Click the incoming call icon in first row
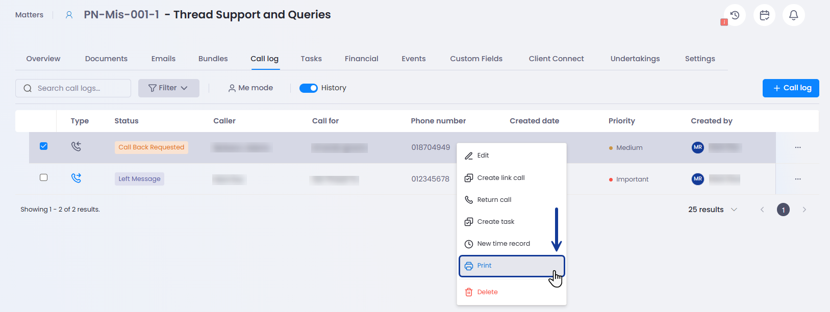 (76, 147)
